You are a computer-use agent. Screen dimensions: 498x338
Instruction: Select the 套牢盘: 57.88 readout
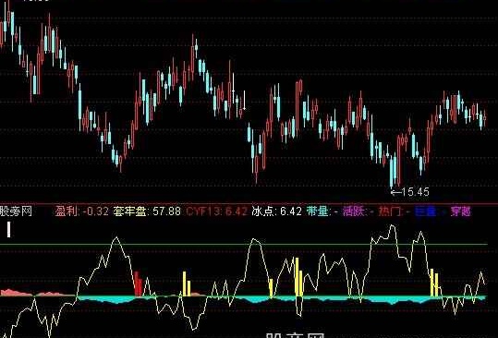pos(147,211)
